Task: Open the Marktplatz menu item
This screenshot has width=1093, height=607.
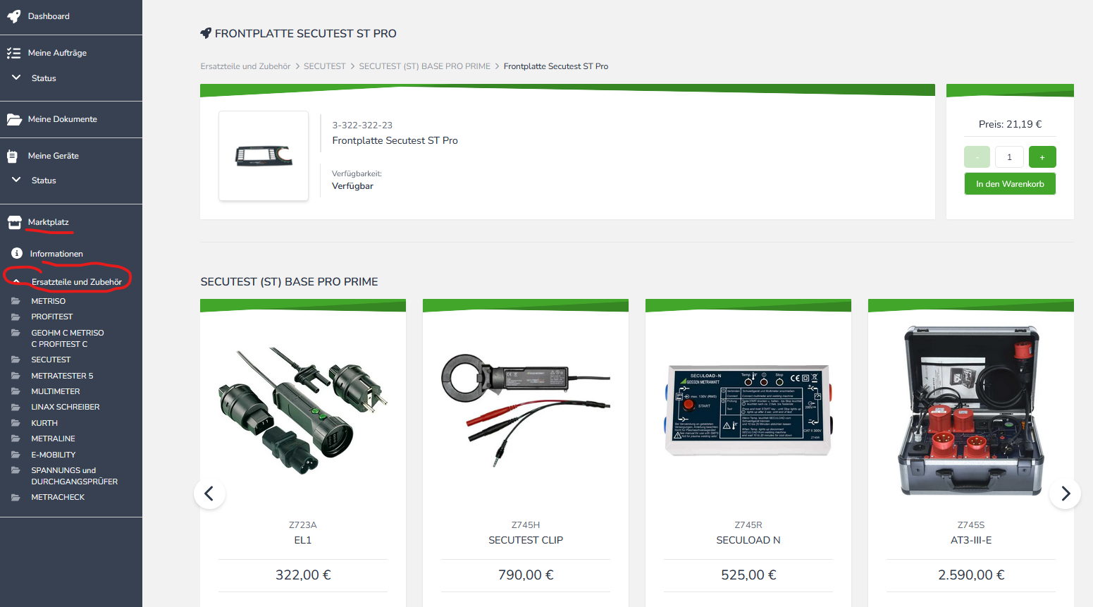Action: [x=49, y=222]
